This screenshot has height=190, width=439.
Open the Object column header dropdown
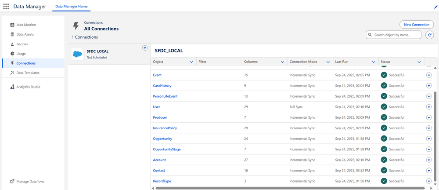click(x=191, y=62)
